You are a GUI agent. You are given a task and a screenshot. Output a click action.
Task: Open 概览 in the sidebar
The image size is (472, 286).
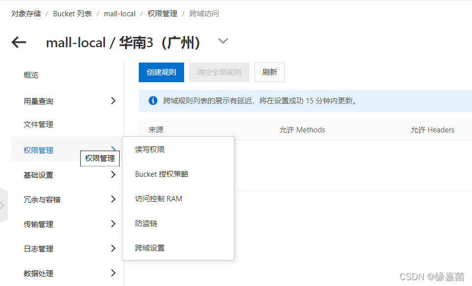click(31, 75)
